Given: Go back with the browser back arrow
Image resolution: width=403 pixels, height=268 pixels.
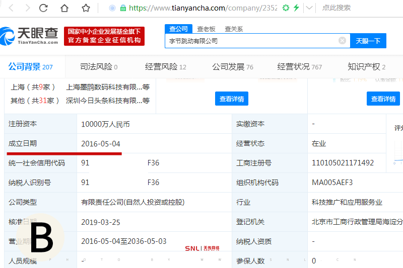Looking at the screenshot, I should pyautogui.click(x=11, y=8).
